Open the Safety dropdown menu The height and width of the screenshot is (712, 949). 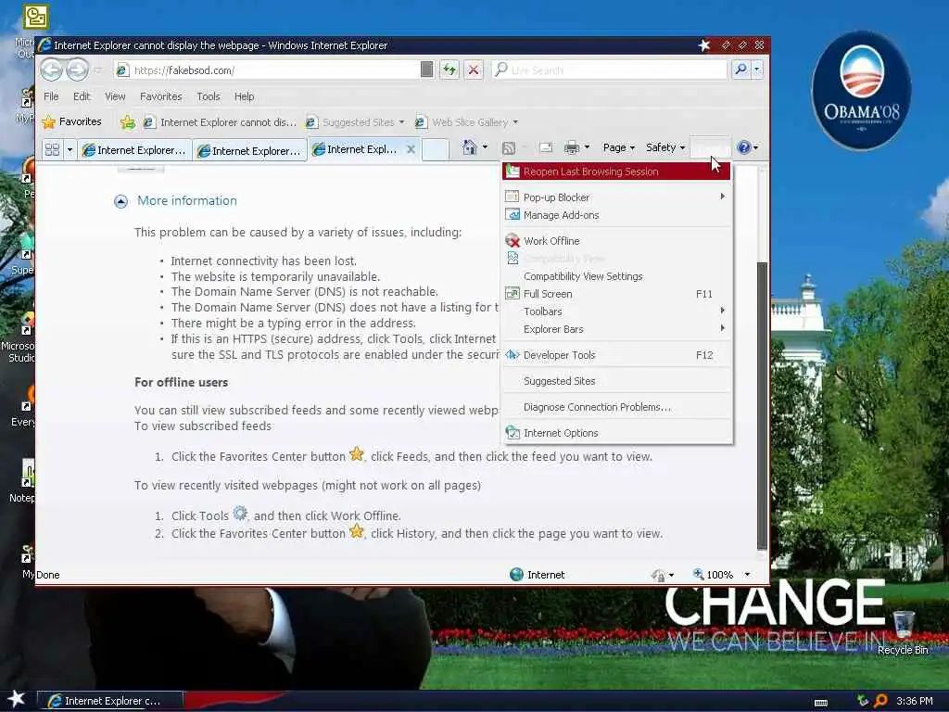point(665,147)
